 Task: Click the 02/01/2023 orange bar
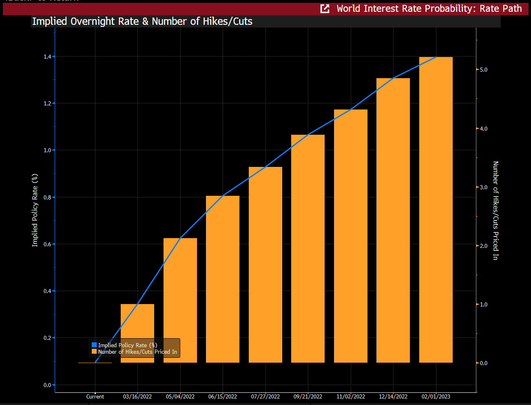pyautogui.click(x=436, y=210)
